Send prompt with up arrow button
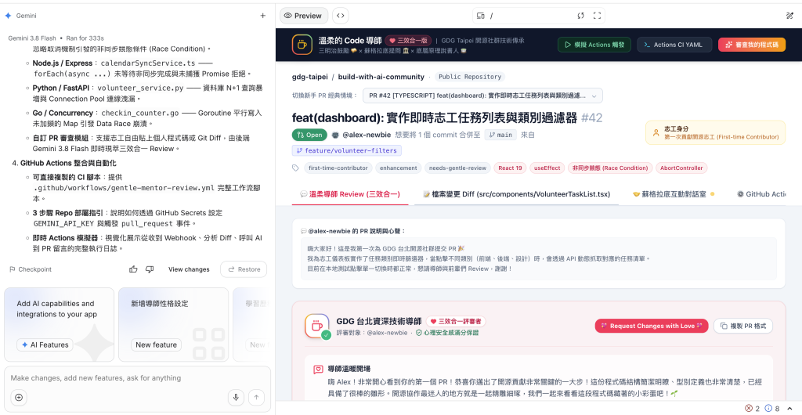 pos(256,397)
